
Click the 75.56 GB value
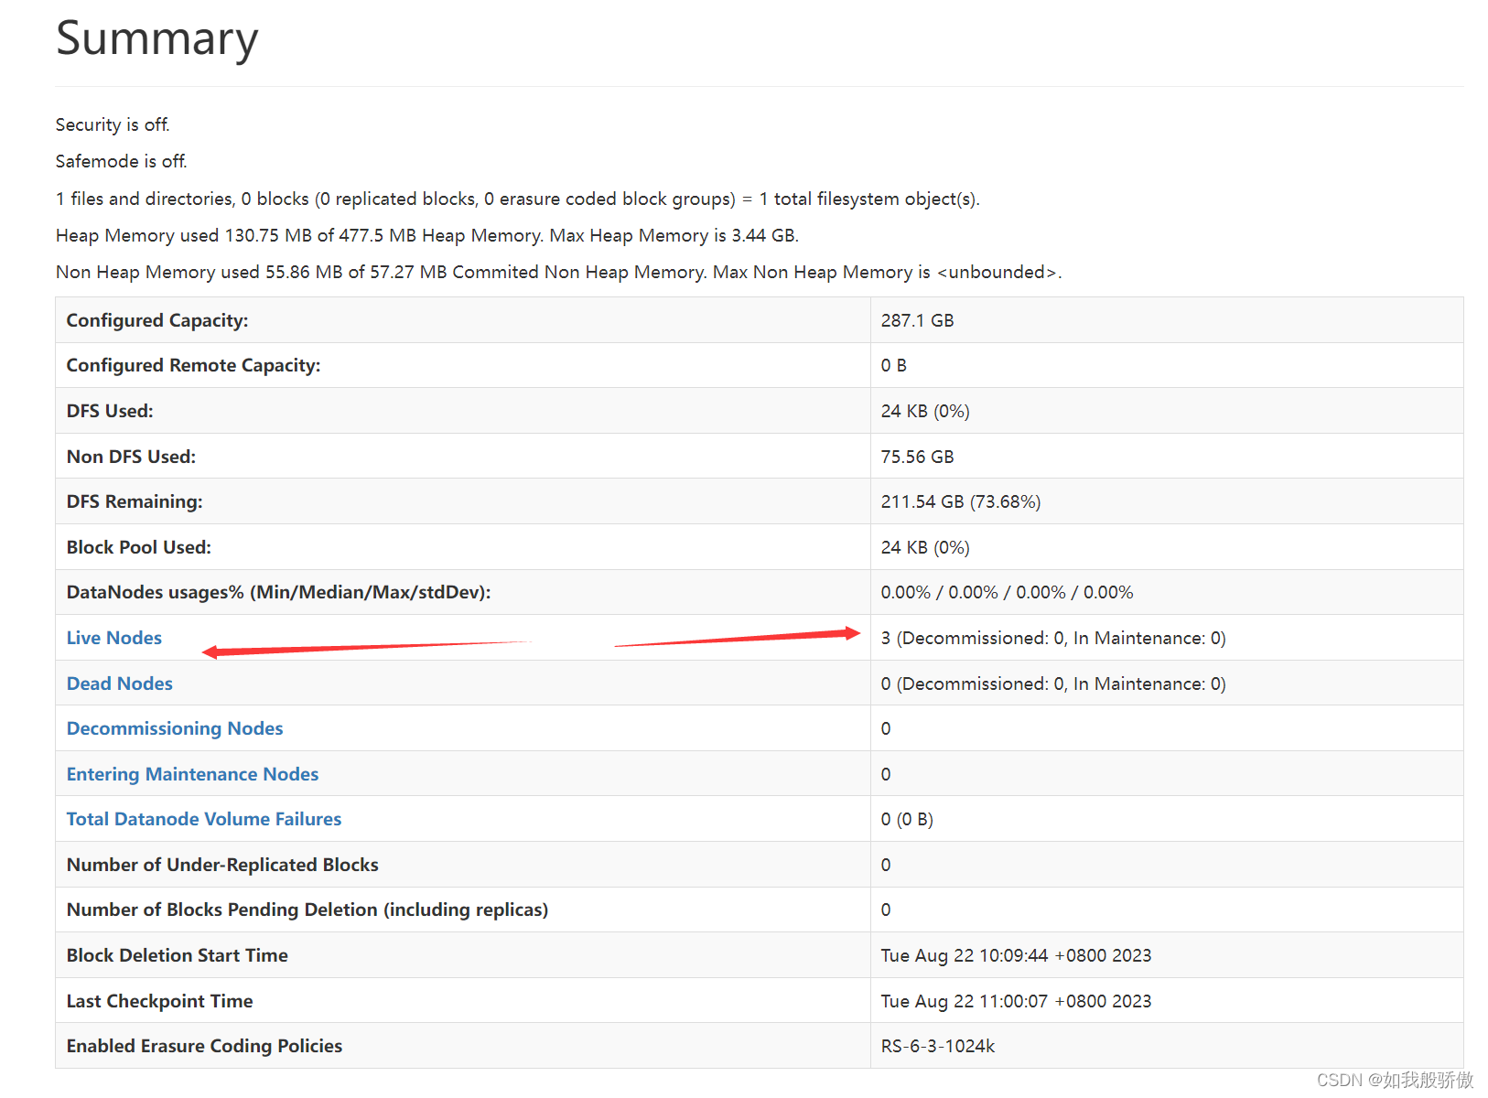coord(918,457)
